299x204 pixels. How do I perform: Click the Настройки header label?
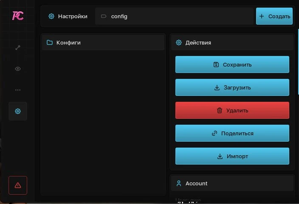pos(73,17)
